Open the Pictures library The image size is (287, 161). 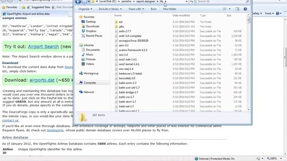pyautogui.click(x=91, y=59)
